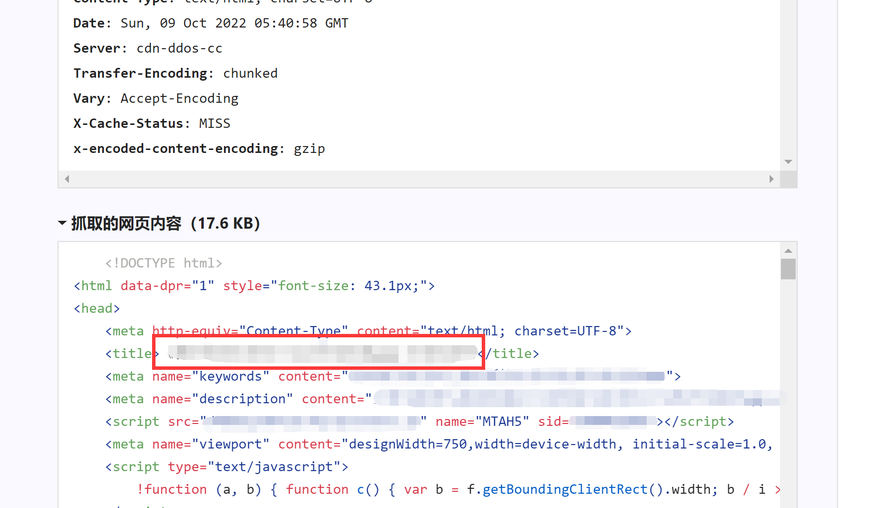Click the DOCTYPE html line
Screen dimensions: 871x508
(163, 263)
